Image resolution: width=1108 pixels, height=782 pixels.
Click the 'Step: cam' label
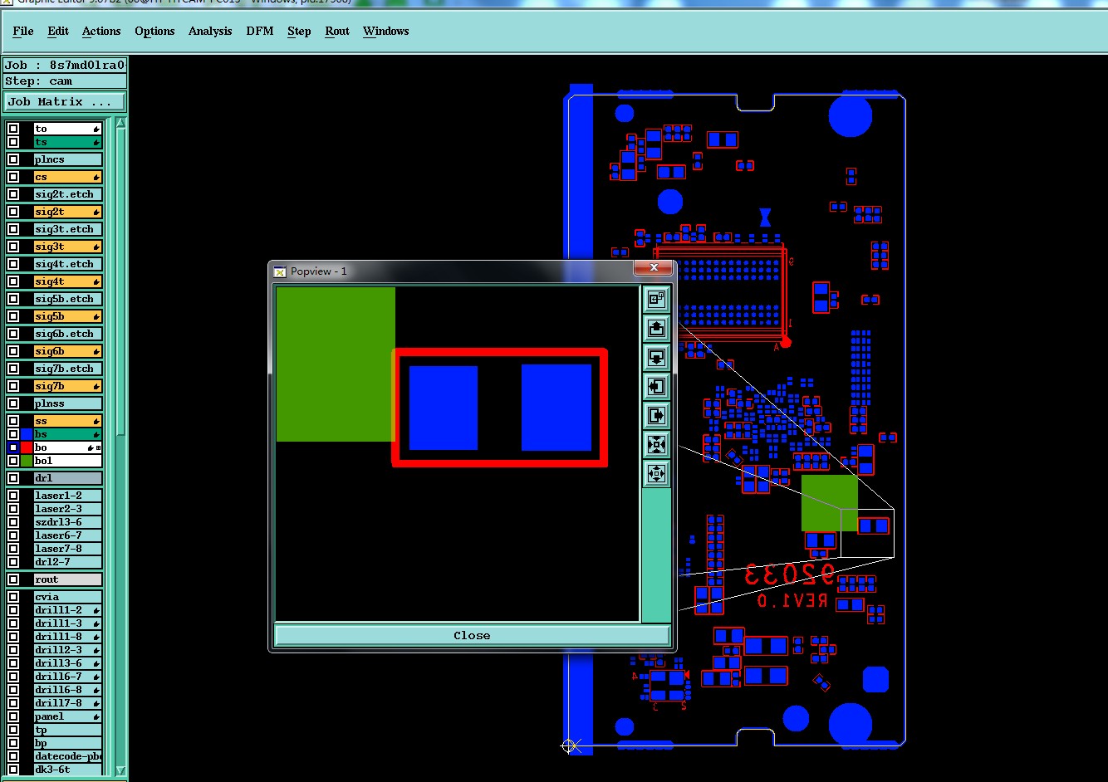65,81
